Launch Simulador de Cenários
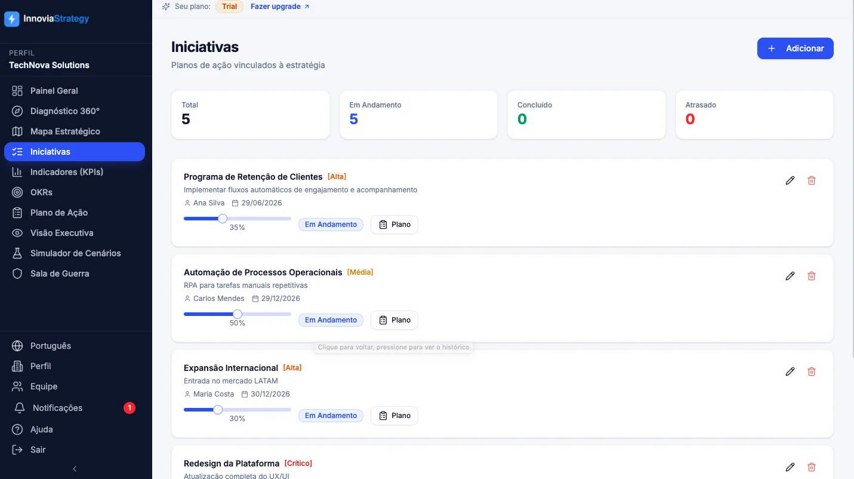The image size is (854, 479). [75, 253]
